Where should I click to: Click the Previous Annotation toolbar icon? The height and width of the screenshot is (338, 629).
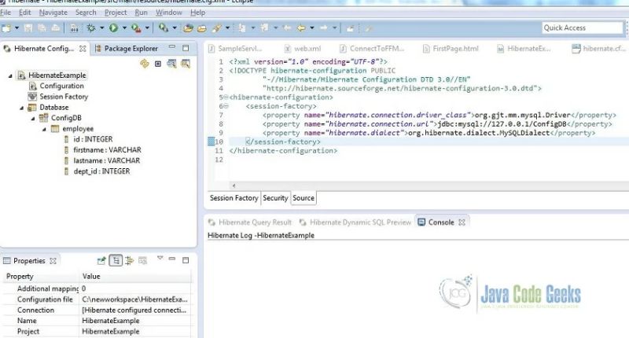point(264,28)
